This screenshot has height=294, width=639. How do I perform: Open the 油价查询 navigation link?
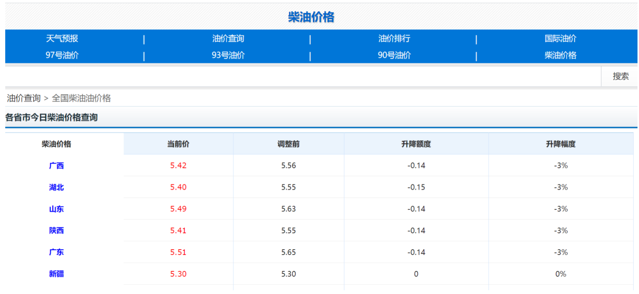click(x=228, y=38)
